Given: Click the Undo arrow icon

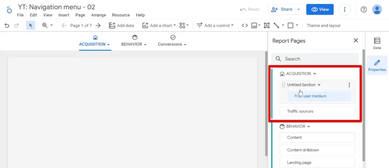Looking at the screenshot, I should point(7,25).
